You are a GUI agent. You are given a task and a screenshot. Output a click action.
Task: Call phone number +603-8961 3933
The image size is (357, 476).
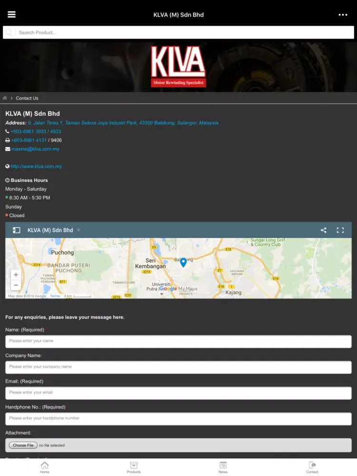36,131
